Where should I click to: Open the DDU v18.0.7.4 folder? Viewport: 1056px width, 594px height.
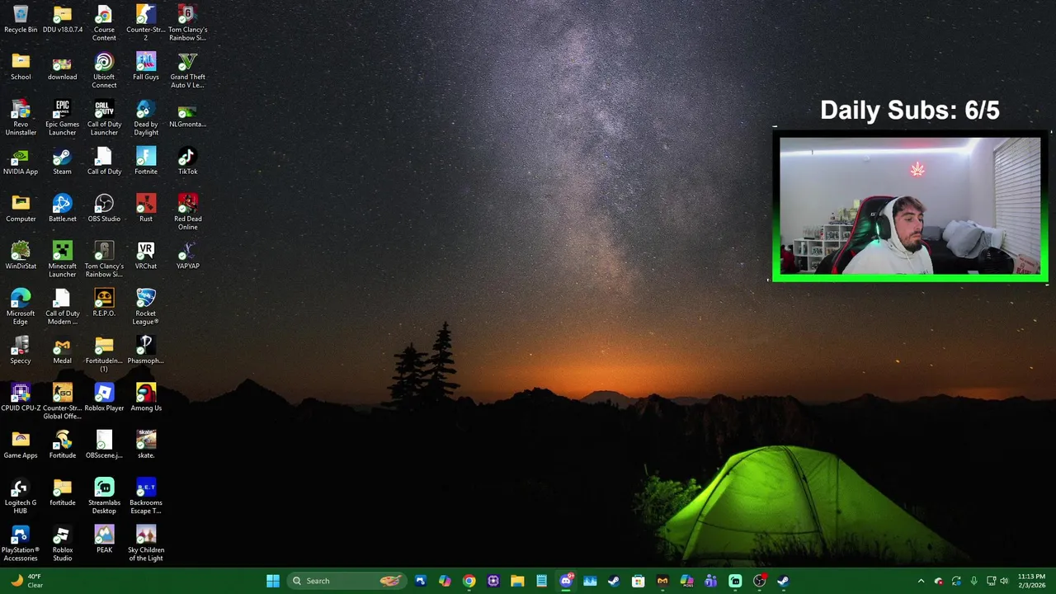coord(62,20)
